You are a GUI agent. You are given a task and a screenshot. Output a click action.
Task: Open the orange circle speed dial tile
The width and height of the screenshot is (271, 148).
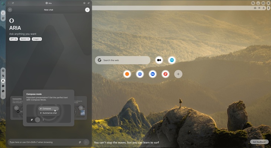click(x=127, y=74)
